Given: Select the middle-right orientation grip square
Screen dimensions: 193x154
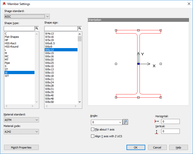Looking at the screenshot, I should (x=161, y=64).
